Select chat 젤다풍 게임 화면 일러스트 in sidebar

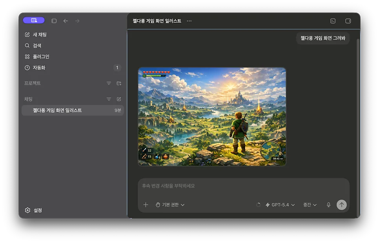pyautogui.click(x=73, y=111)
